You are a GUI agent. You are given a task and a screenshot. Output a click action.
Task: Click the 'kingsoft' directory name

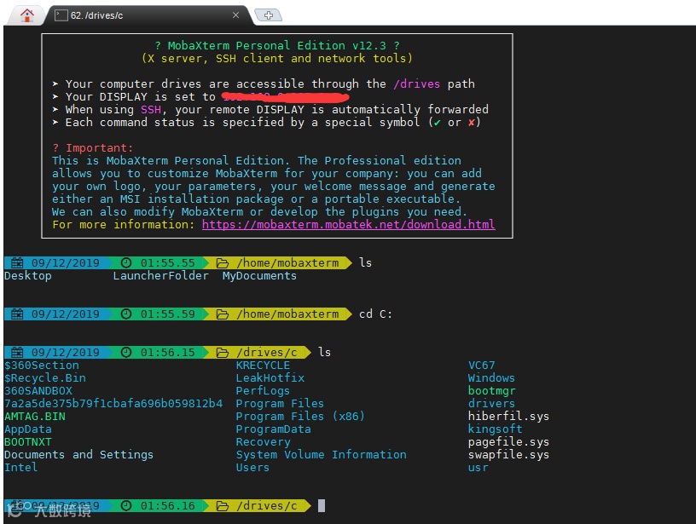coord(495,429)
